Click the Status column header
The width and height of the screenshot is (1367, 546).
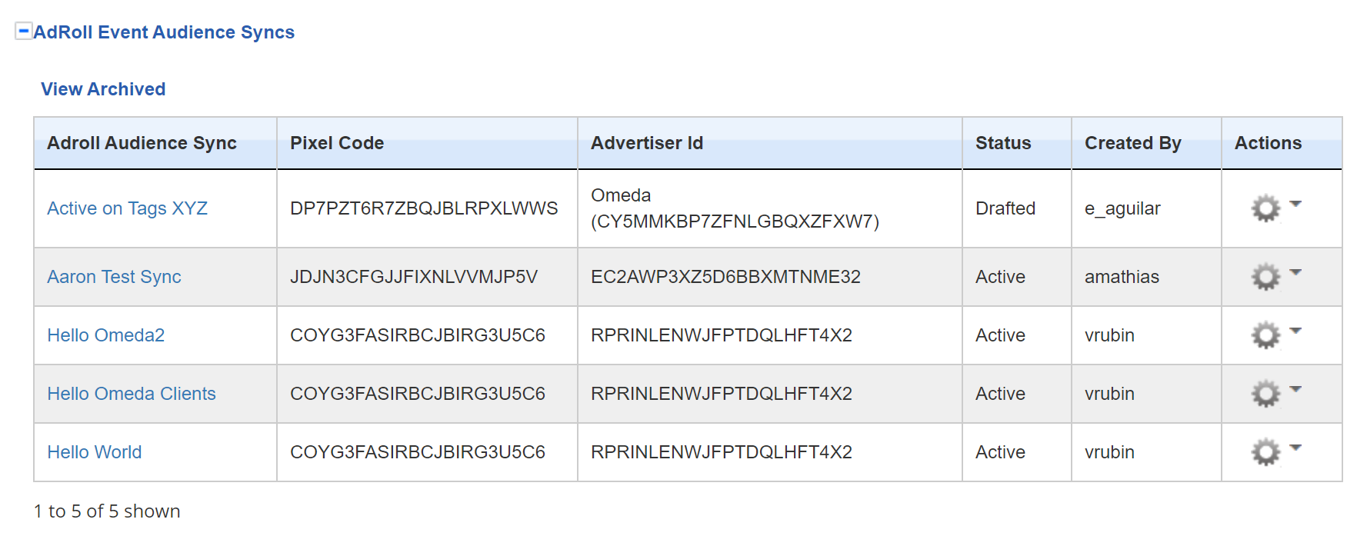(1003, 143)
